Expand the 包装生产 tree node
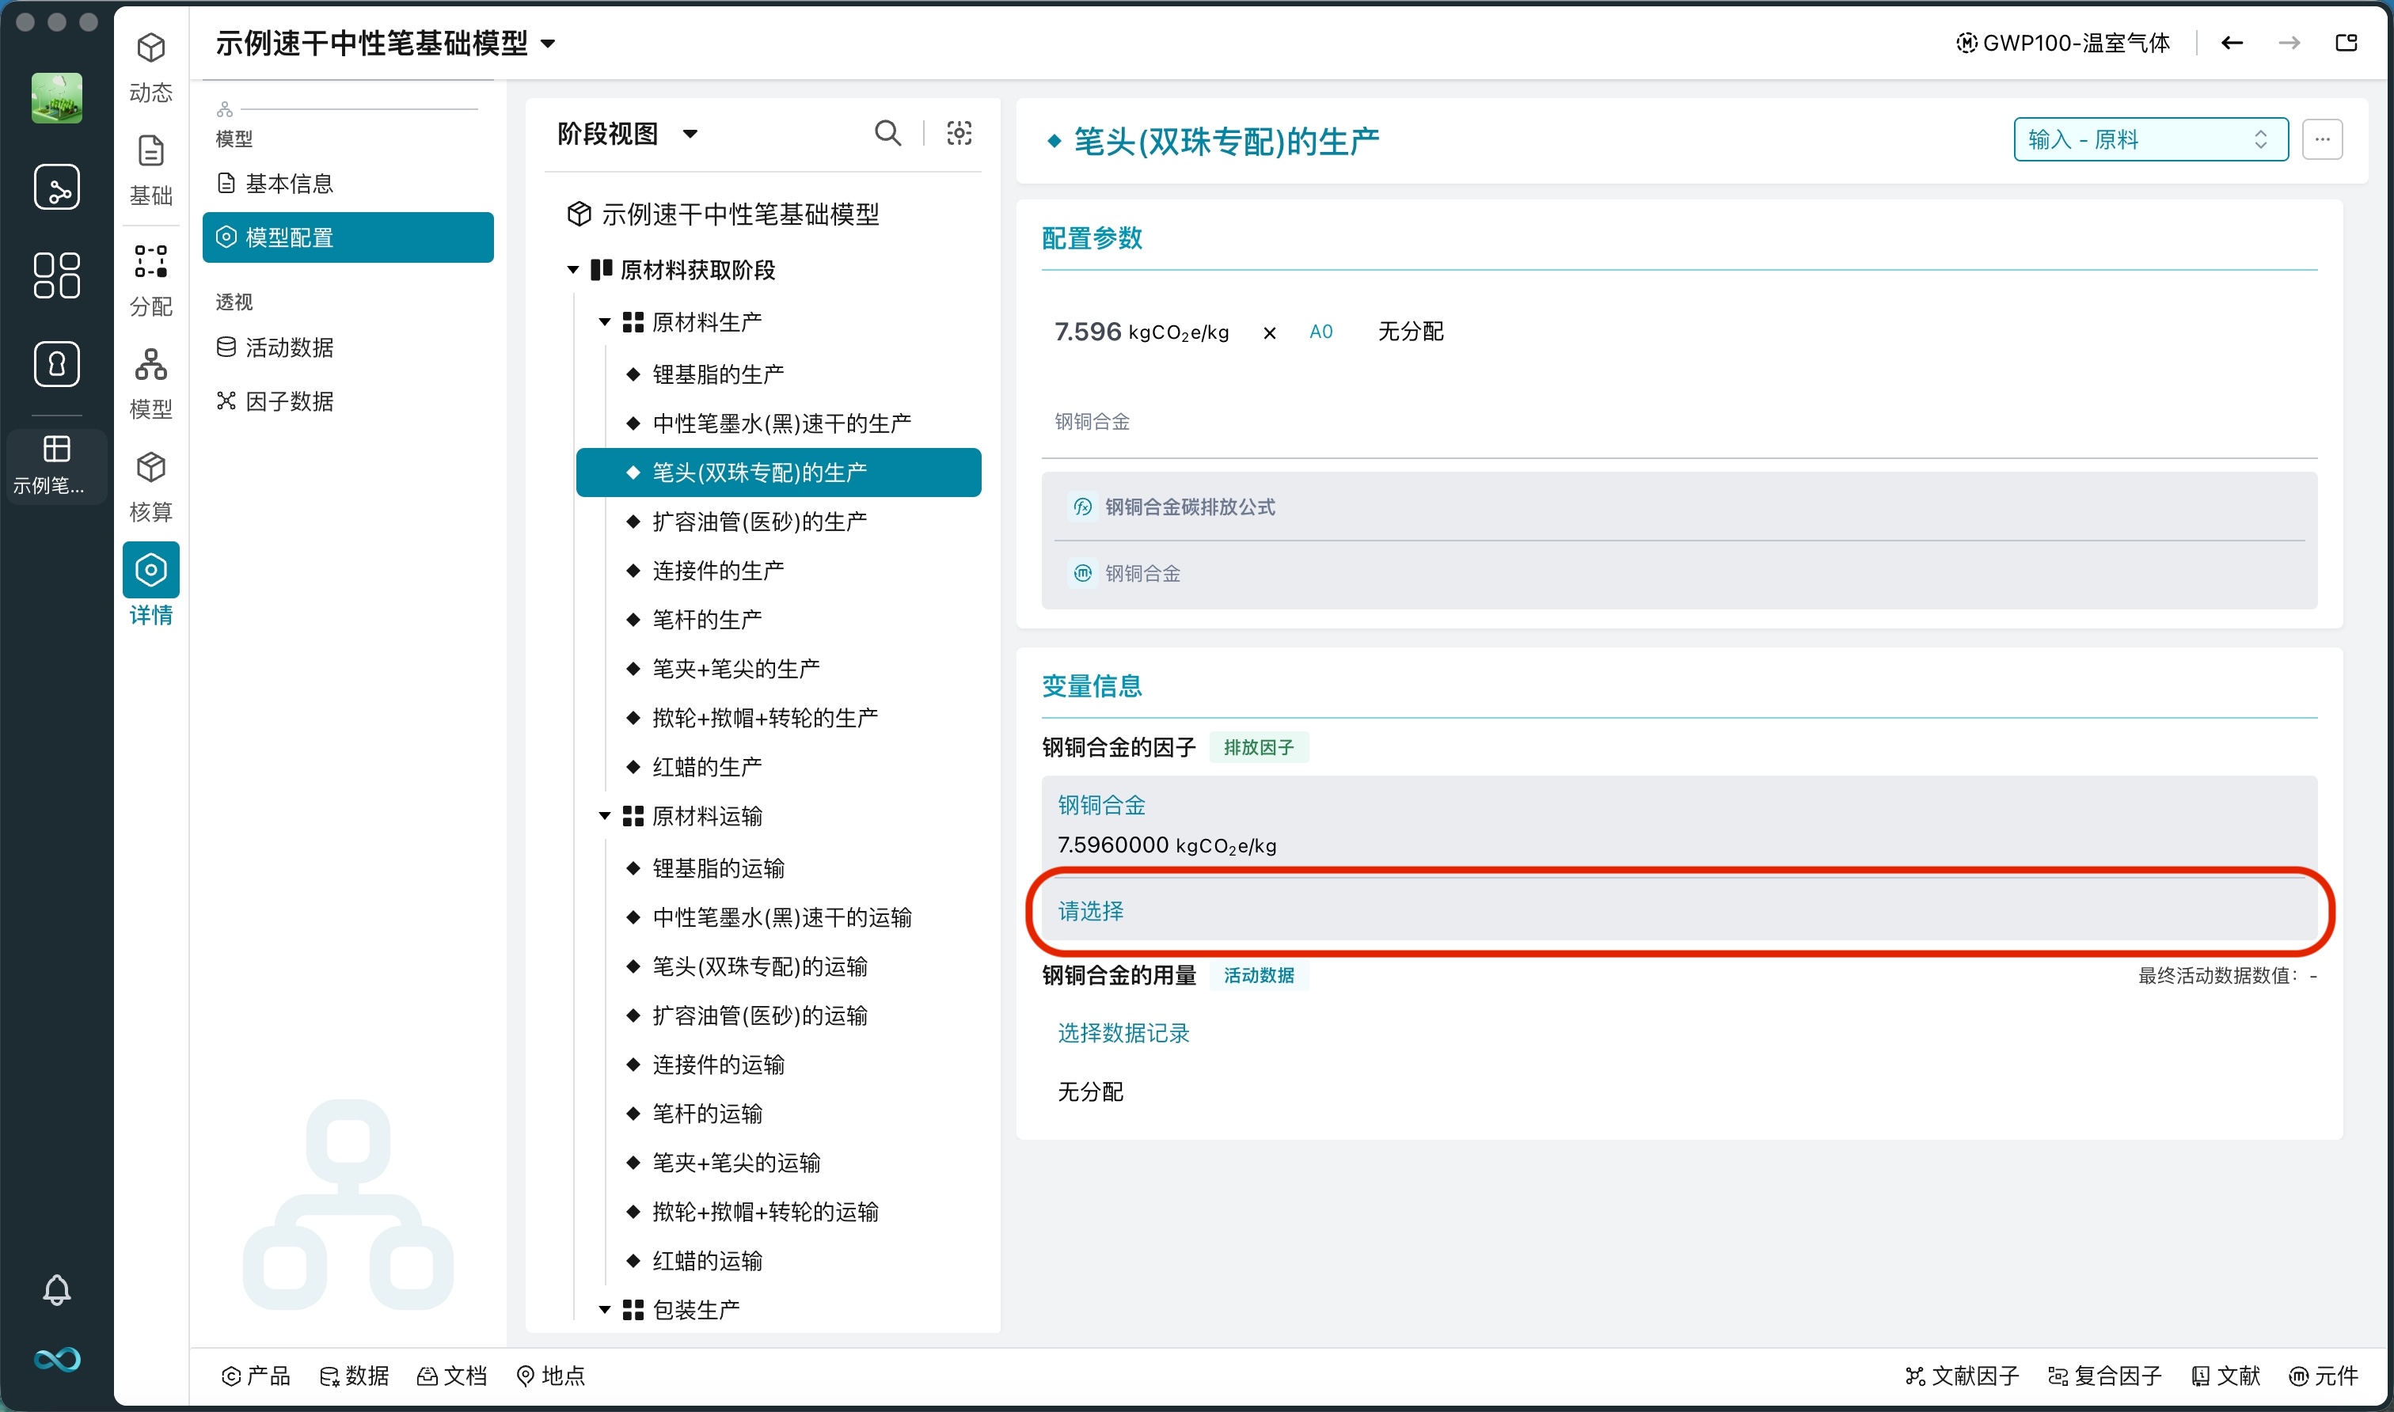Screen dimensions: 2394x1412 coord(606,1308)
